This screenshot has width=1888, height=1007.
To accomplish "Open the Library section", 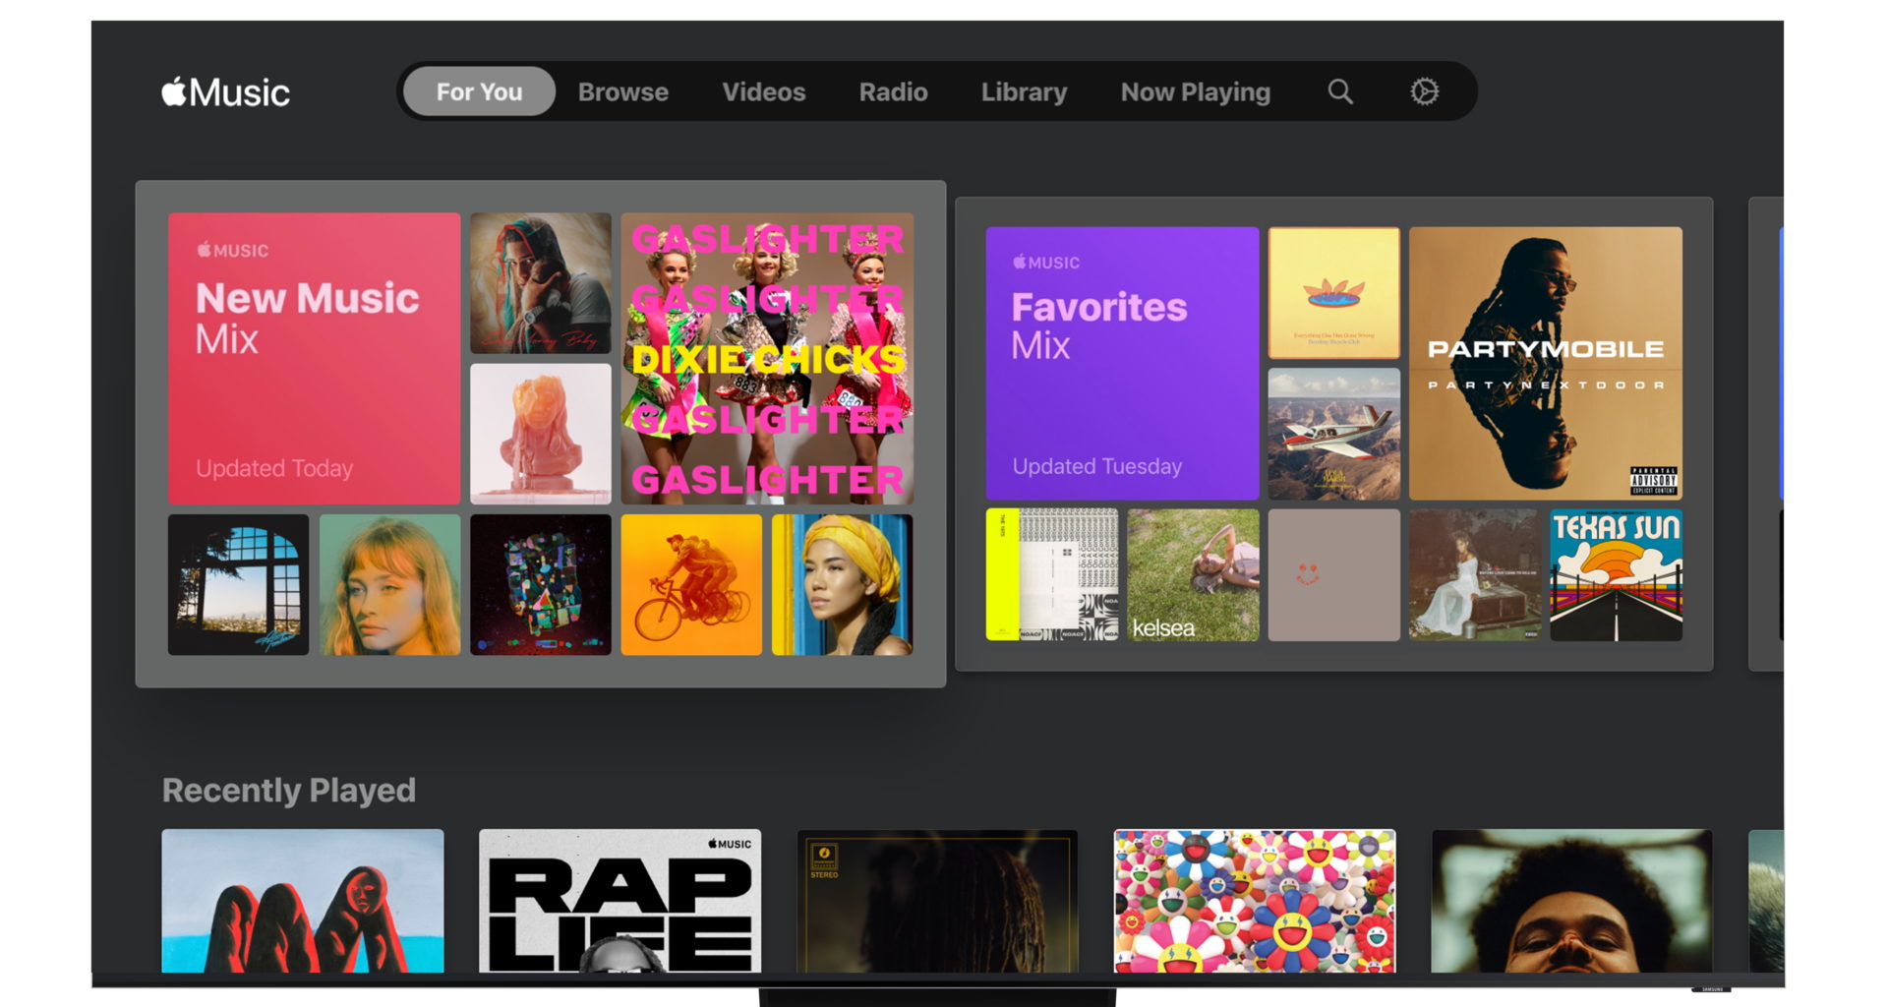I will coord(1023,91).
